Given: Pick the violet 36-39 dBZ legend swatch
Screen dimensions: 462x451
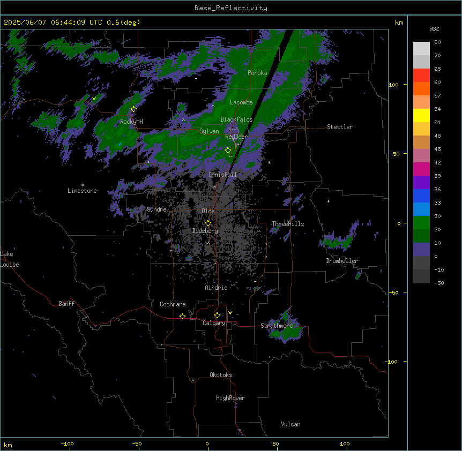Looking at the screenshot, I should tap(421, 183).
